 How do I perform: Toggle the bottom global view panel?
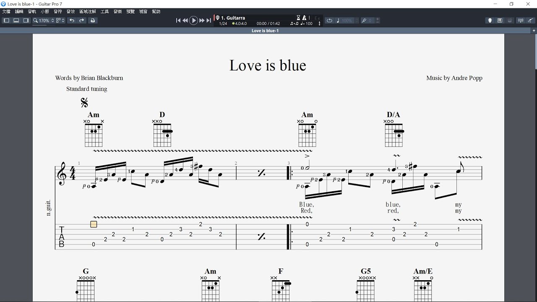pyautogui.click(x=16, y=21)
